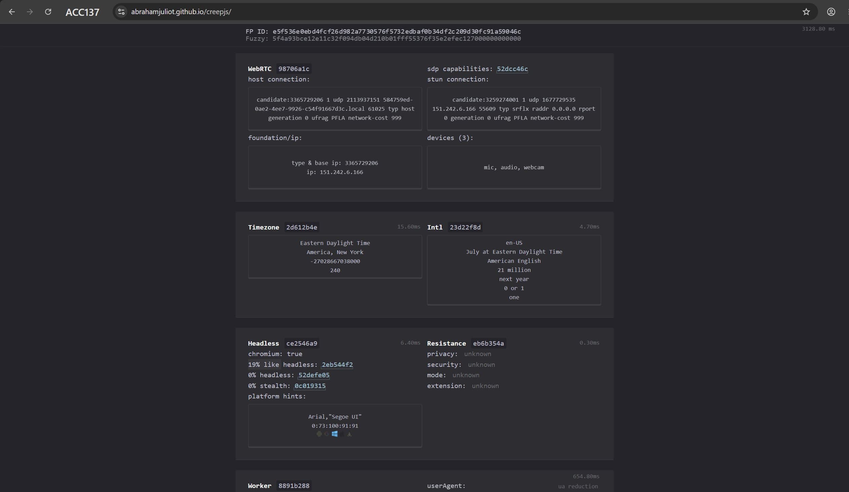The height and width of the screenshot is (492, 849).
Task: Click the 'en-US' locale text
Action: point(514,243)
